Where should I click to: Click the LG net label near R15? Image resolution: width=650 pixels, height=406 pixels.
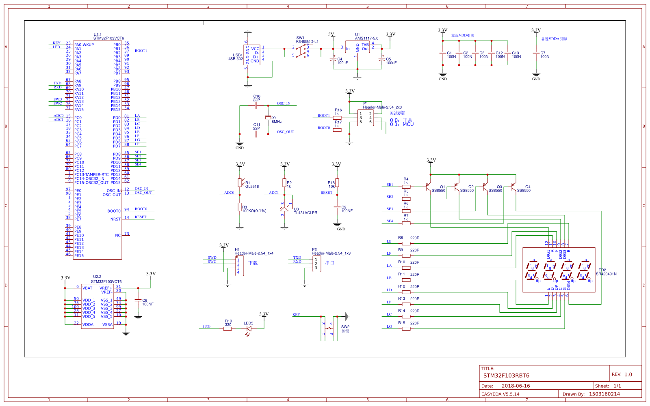pos(389,327)
